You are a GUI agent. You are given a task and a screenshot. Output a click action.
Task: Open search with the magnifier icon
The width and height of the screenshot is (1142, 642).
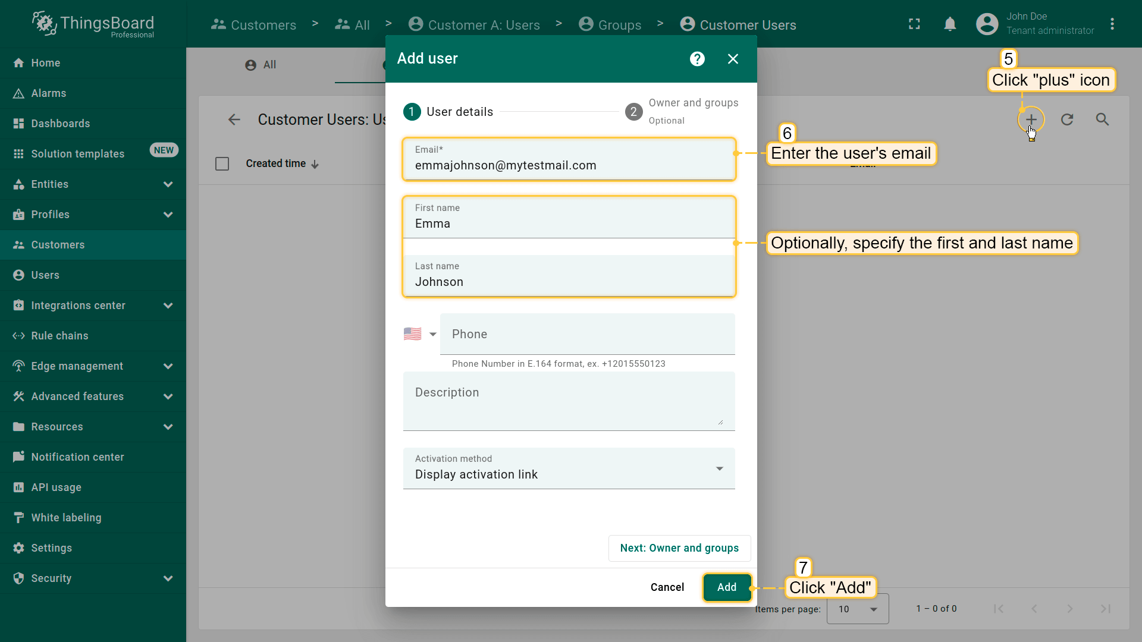pos(1102,119)
